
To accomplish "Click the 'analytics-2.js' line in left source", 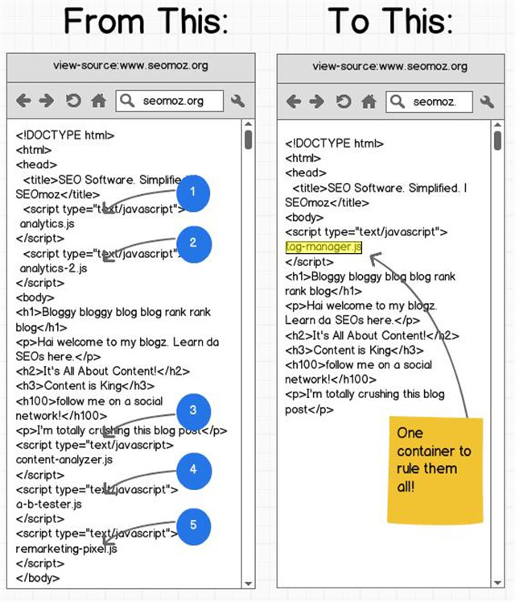I will pos(53,268).
